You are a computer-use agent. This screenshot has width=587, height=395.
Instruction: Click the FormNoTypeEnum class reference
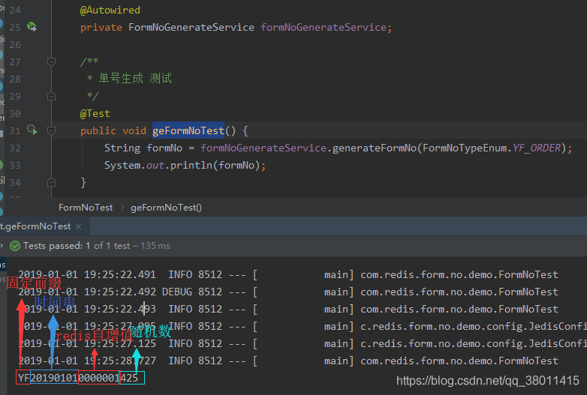[465, 148]
